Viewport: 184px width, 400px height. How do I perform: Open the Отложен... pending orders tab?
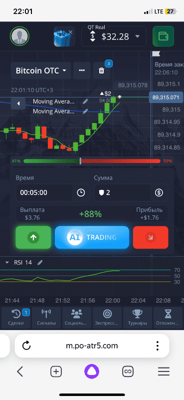point(168,317)
